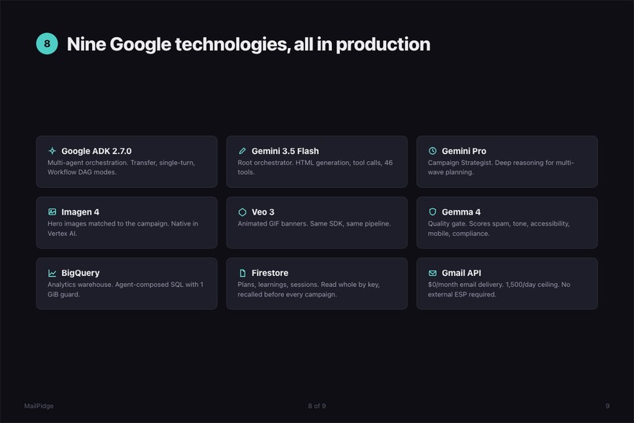The height and width of the screenshot is (423, 634).
Task: Click the footer page number 9
Action: click(x=607, y=406)
